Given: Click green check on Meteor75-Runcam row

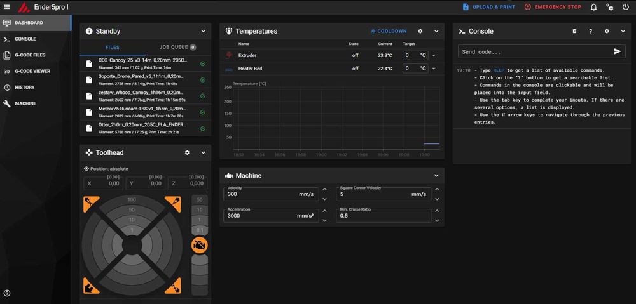Looking at the screenshot, I should pyautogui.click(x=202, y=112).
